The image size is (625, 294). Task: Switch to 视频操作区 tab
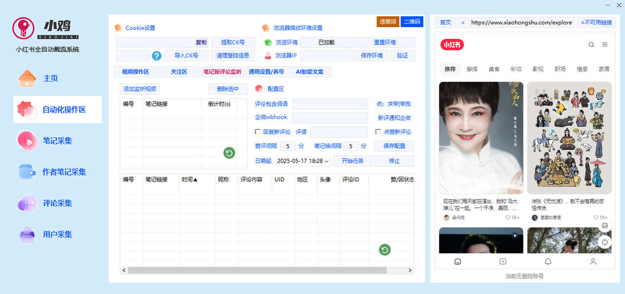click(x=135, y=72)
